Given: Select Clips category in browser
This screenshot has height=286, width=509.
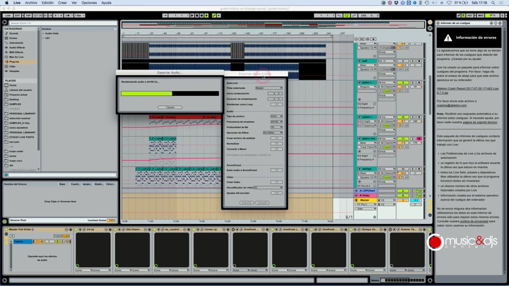Looking at the screenshot, I should 12,66.
